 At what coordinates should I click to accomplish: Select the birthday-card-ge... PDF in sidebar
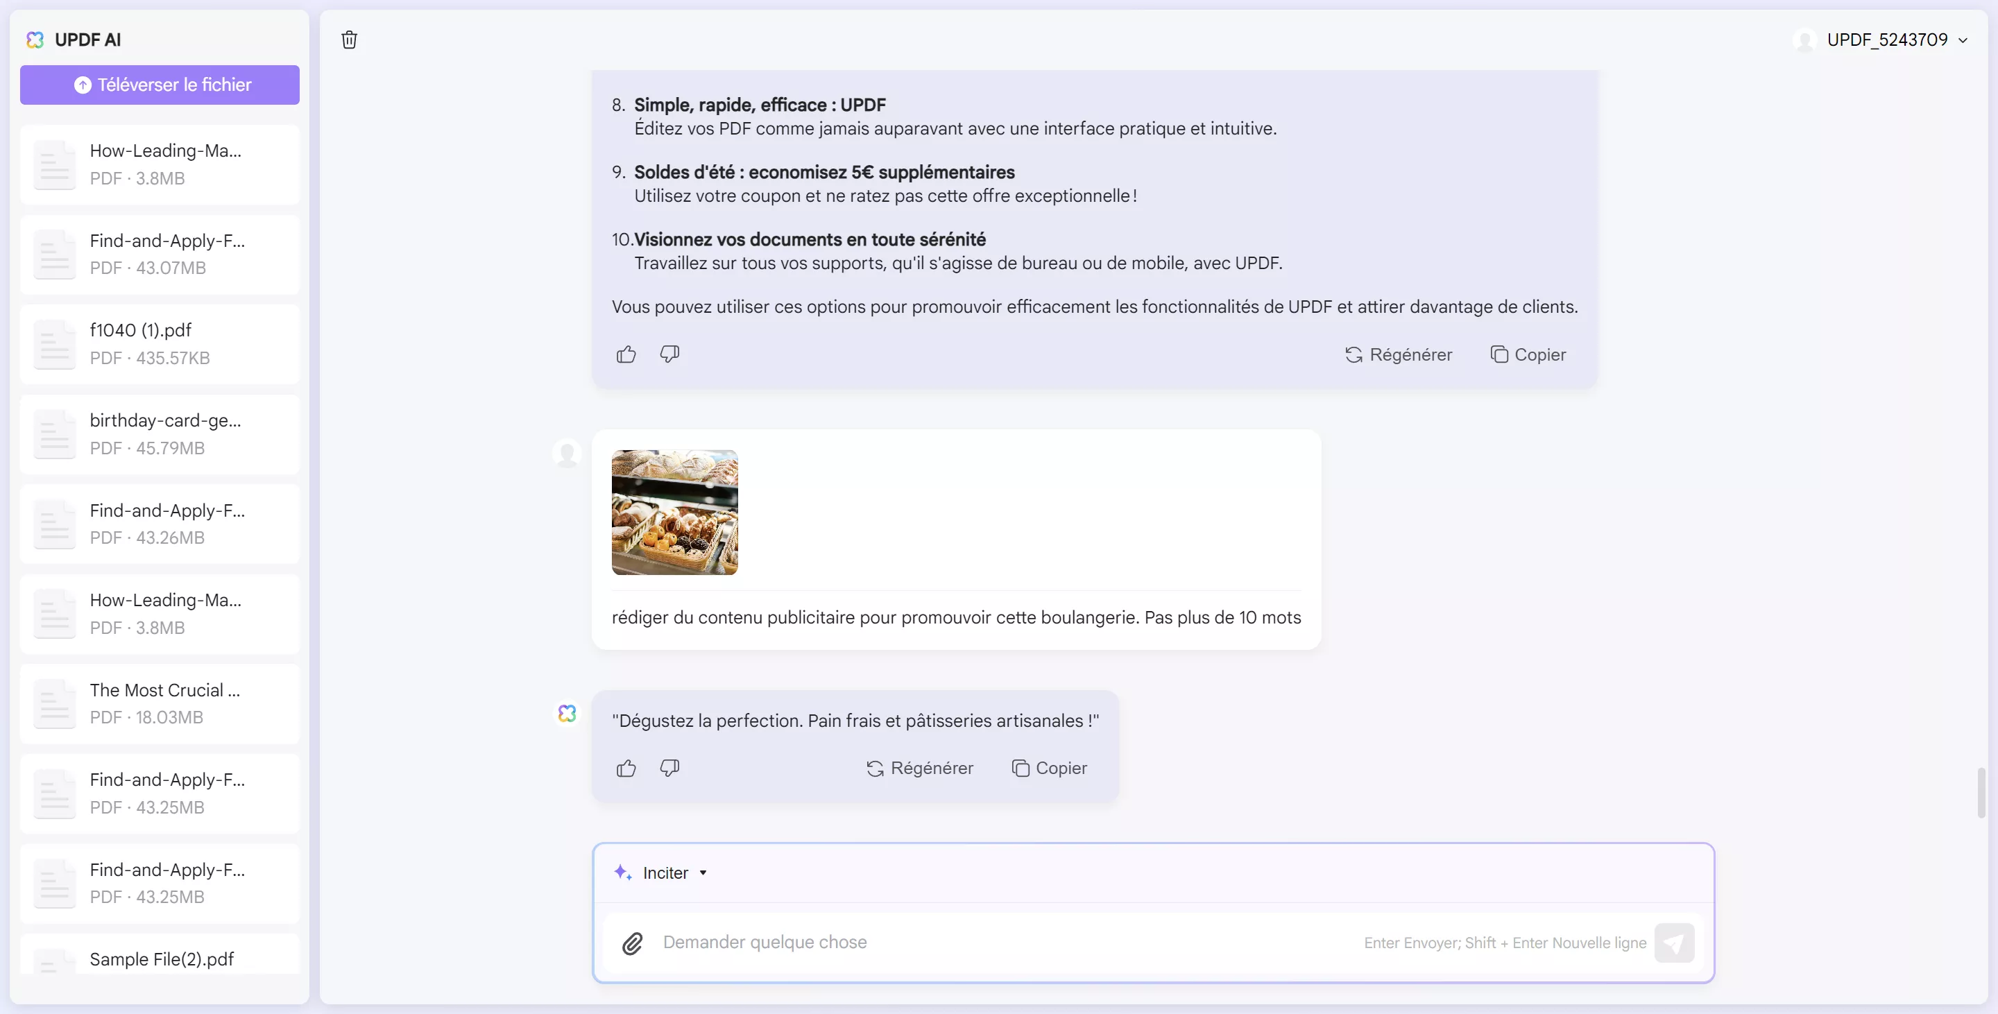tap(159, 433)
